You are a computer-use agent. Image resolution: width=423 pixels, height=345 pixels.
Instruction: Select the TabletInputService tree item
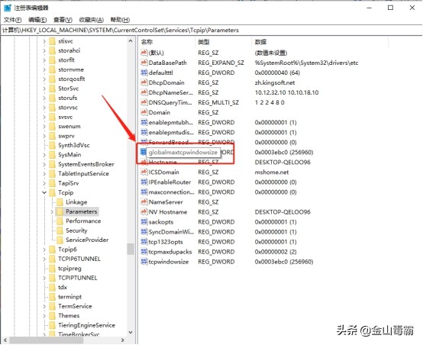pyautogui.click(x=84, y=174)
